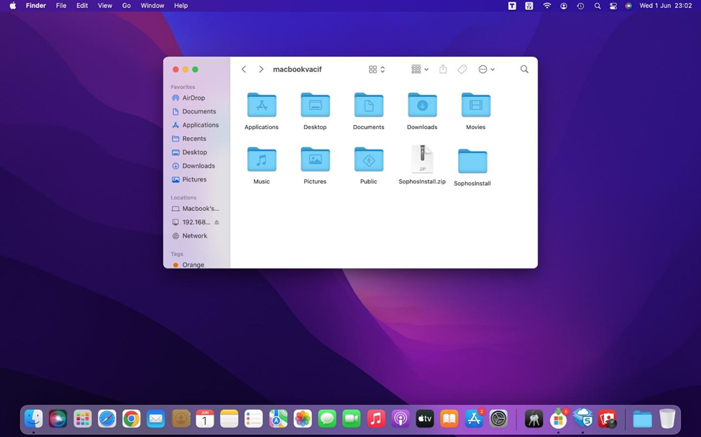This screenshot has width=701, height=437.
Task: Open Launchpad from the Dock
Action: click(x=83, y=418)
